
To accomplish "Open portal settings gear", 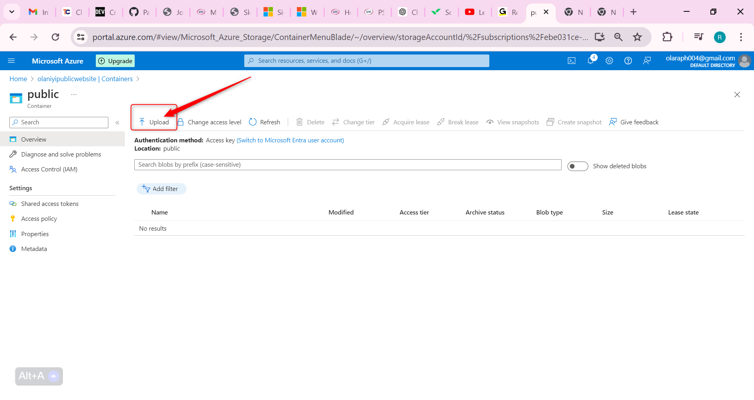I will pos(609,61).
